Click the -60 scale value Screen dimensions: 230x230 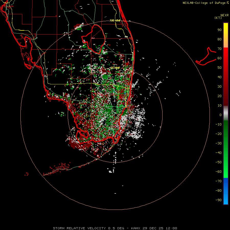[x=218, y=172]
